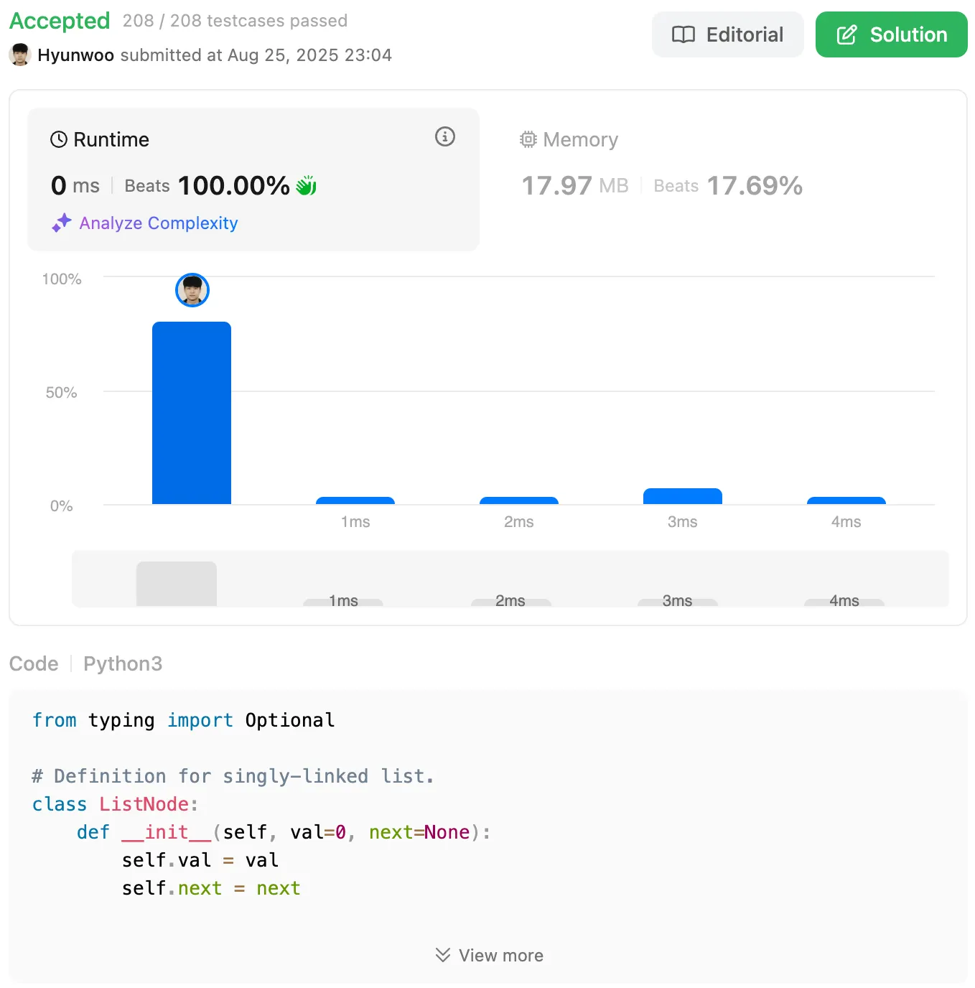Click the 3ms bar in the chart
The width and height of the screenshot is (975, 988).
[x=682, y=496]
